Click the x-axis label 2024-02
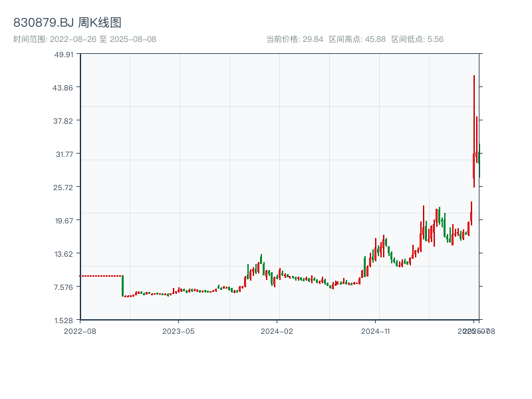 tap(277, 331)
